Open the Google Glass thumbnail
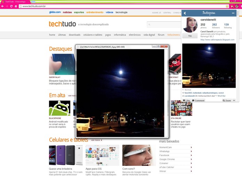 click(139, 155)
